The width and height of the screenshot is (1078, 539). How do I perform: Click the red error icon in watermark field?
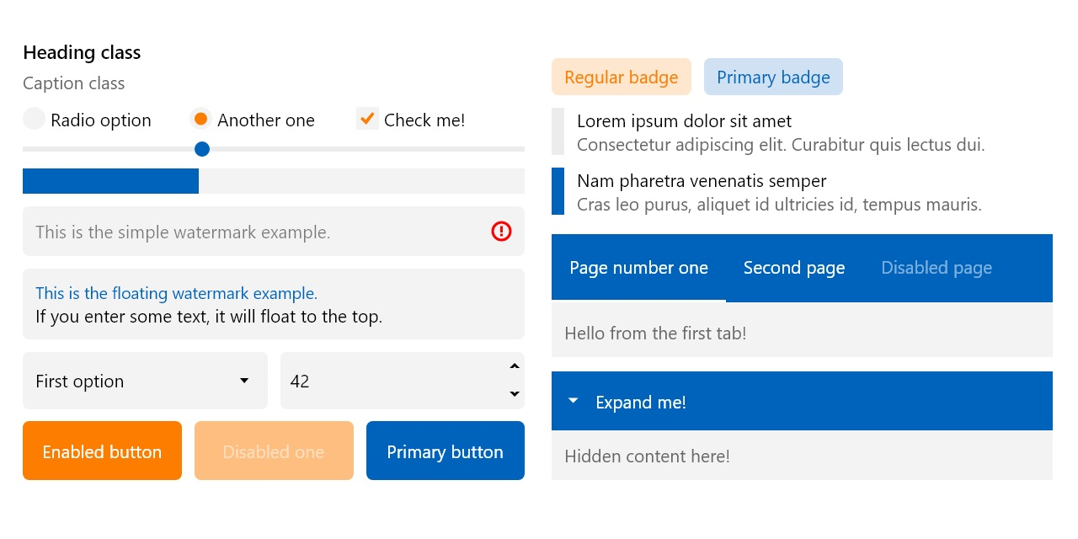pyautogui.click(x=501, y=231)
